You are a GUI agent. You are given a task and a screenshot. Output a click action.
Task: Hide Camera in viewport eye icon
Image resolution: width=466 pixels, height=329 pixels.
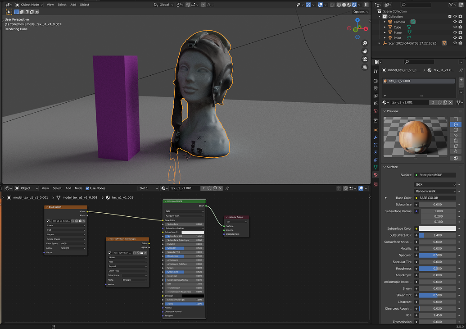[455, 22]
